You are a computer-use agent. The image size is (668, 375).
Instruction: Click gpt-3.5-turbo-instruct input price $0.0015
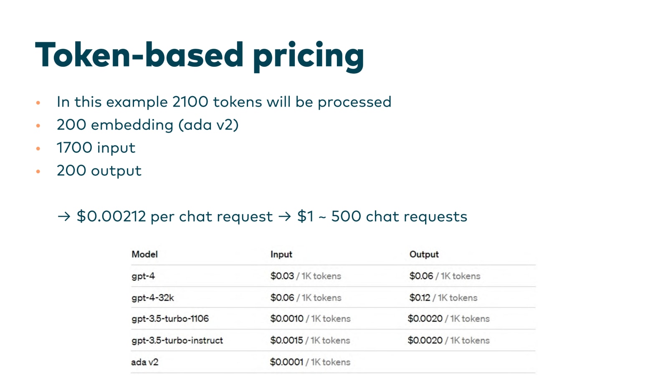(x=286, y=340)
